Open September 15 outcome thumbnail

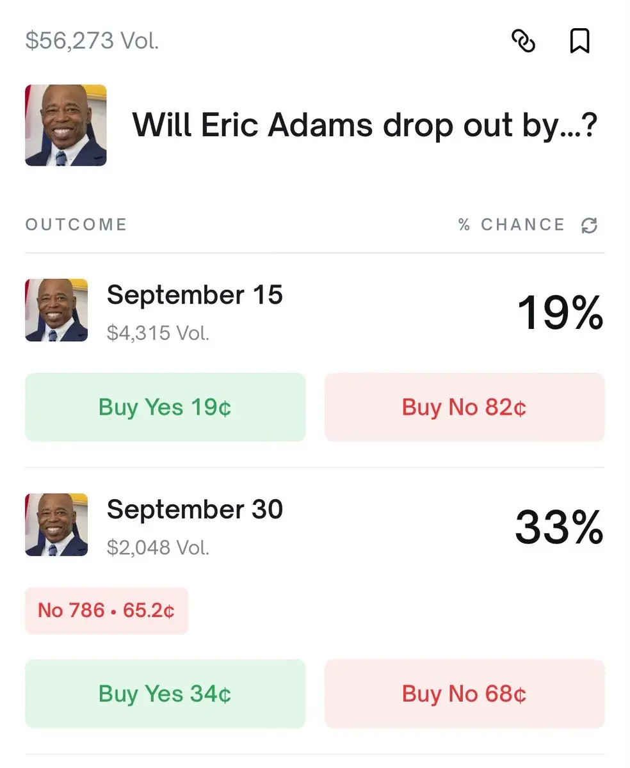click(x=56, y=310)
